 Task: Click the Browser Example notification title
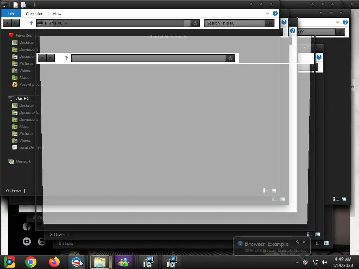tap(266, 244)
